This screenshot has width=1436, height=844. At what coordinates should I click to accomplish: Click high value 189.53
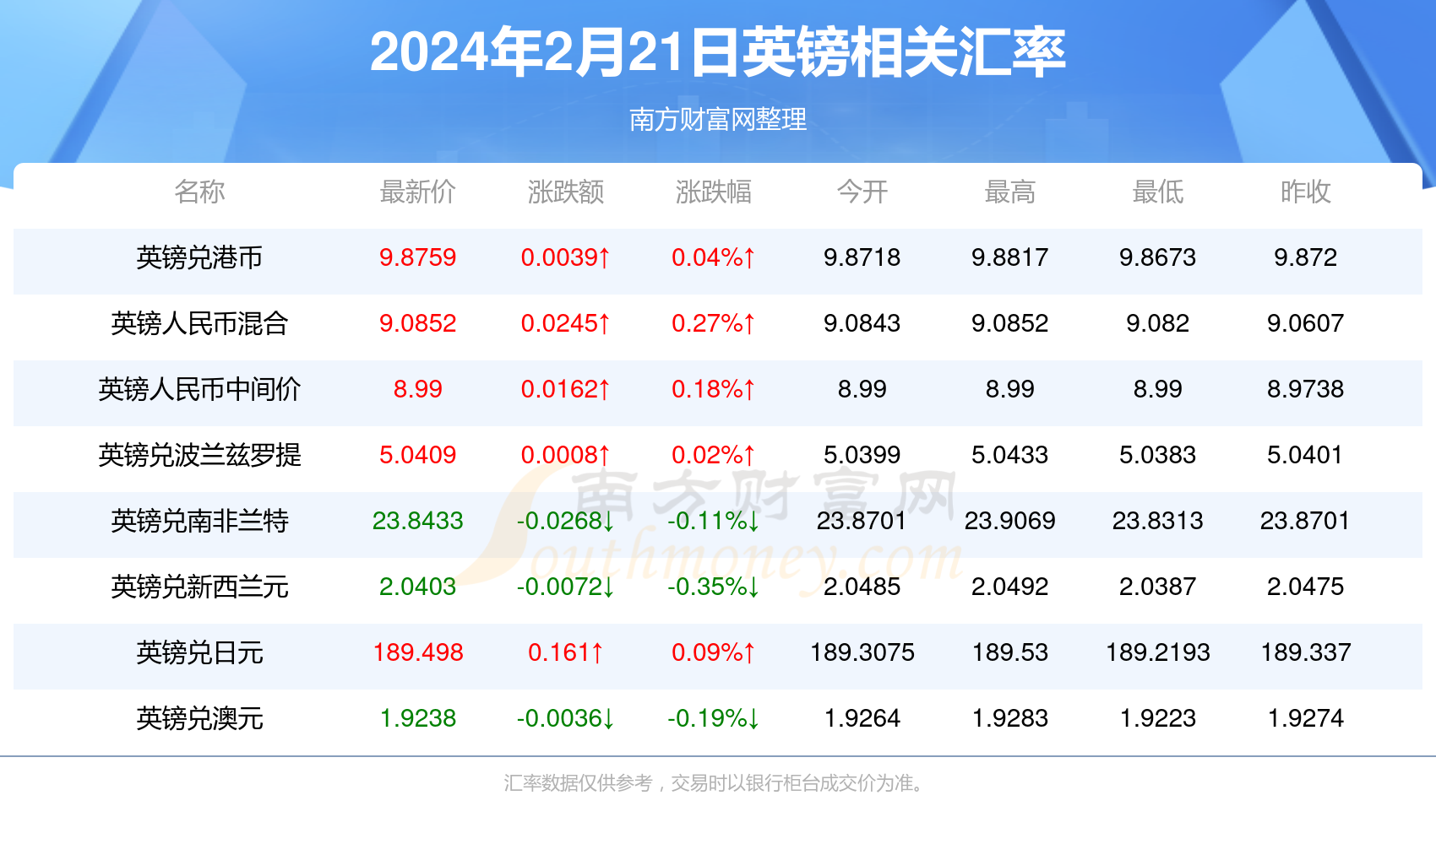tap(1010, 652)
